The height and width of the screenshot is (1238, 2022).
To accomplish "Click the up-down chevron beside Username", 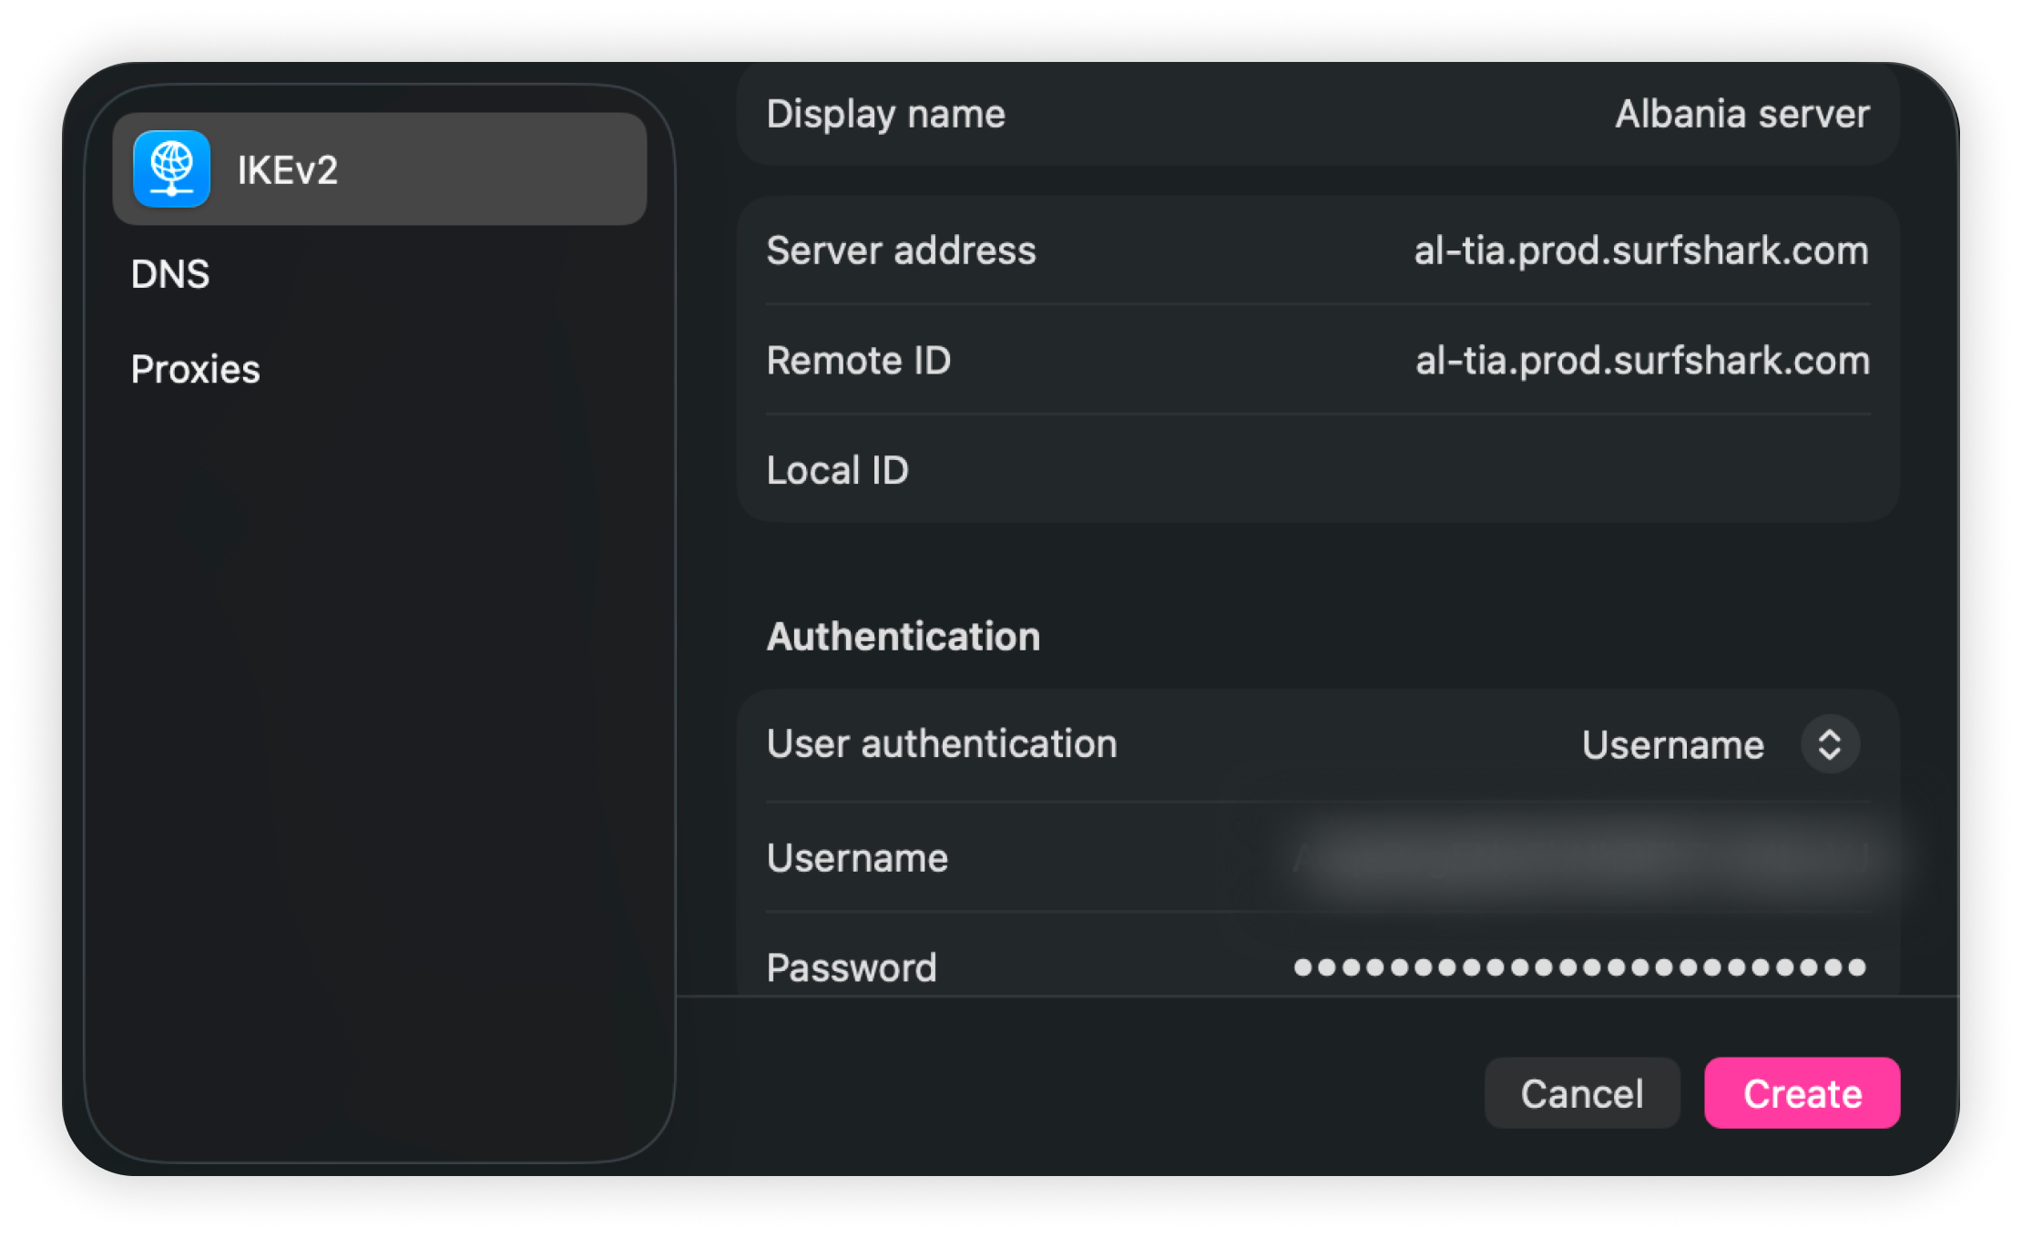I will (1830, 744).
